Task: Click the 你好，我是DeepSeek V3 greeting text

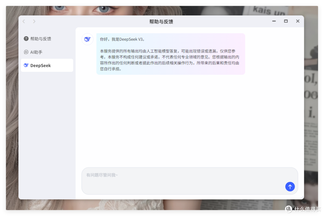Action: (122, 39)
